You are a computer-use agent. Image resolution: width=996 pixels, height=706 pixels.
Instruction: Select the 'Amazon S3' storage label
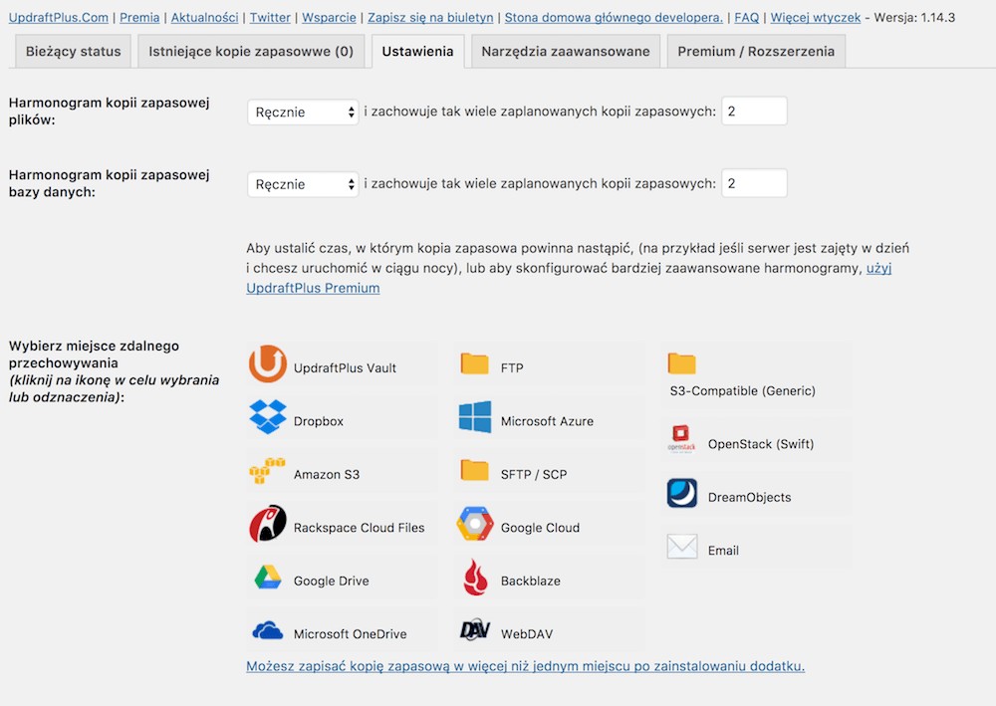327,475
